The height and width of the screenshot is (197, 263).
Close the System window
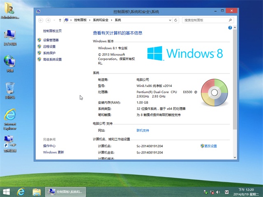[x=231, y=11]
